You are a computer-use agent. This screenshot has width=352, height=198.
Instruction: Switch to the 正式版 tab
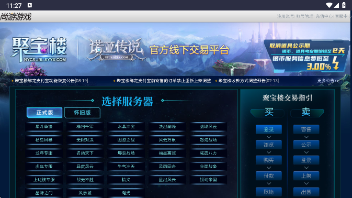[x=44, y=113]
